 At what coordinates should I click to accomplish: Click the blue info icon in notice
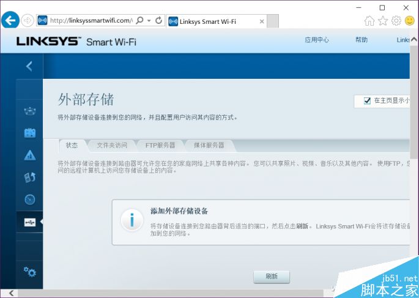coord(132,221)
